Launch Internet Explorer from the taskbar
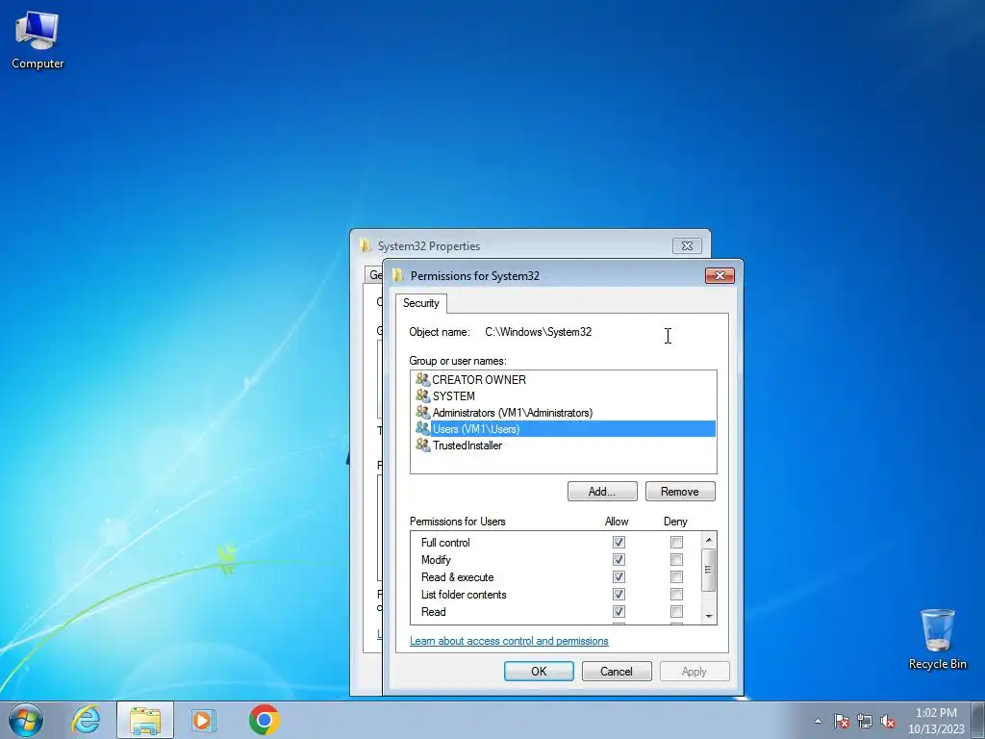Image resolution: width=985 pixels, height=739 pixels. pyautogui.click(x=86, y=720)
